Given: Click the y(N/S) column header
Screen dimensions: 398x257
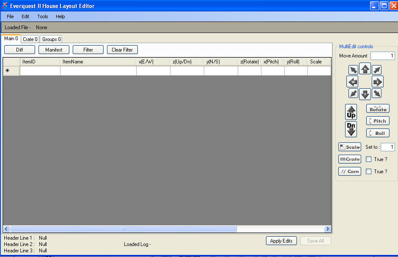Looking at the screenshot, I should pyautogui.click(x=221, y=62).
